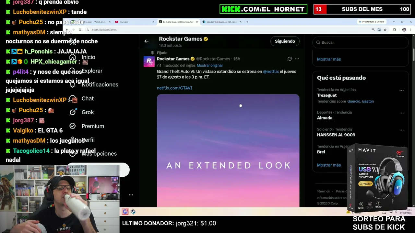Viewport: 415px width, 233px height.
Task: Go back using the X profile back arrow
Action: [x=146, y=41]
